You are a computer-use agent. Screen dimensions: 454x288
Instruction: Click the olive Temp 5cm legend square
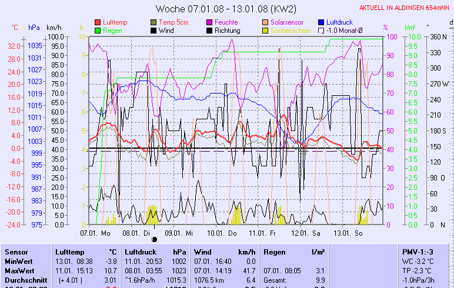(154, 22)
